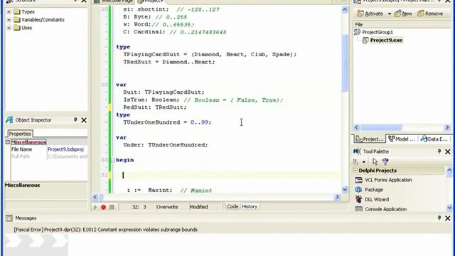Select the File Name property value
Screen dimensions: 455x256
[67, 149]
